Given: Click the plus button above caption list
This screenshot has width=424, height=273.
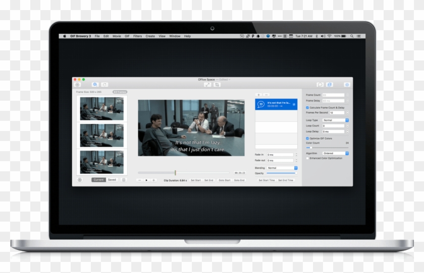Looking at the screenshot, I should [x=258, y=95].
